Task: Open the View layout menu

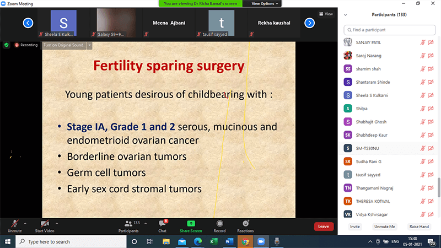Action: tap(326, 14)
